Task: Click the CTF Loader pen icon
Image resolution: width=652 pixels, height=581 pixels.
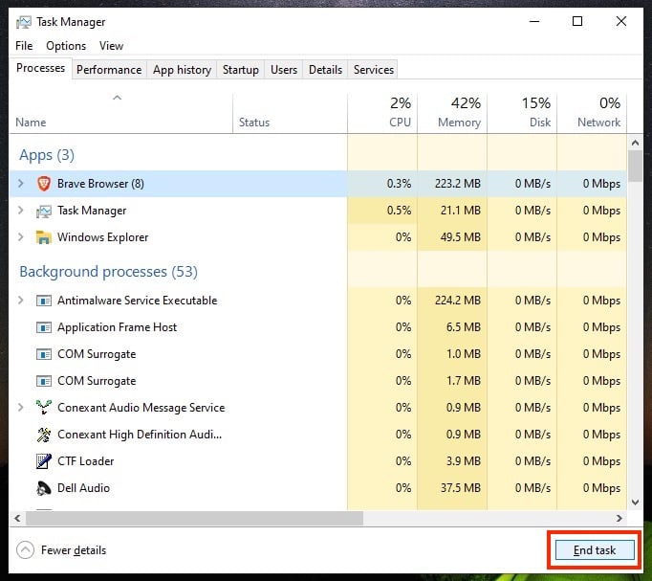Action: (x=44, y=461)
